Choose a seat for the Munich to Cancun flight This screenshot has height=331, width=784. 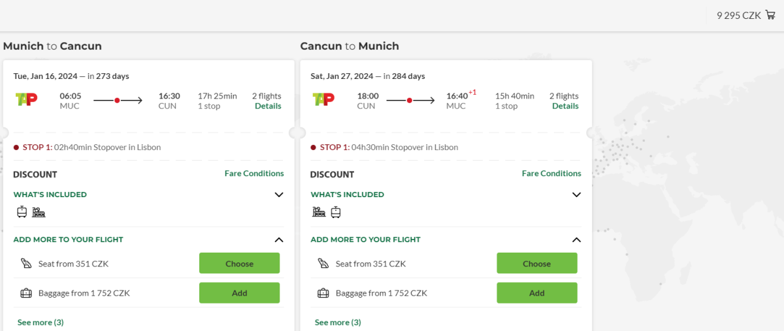coord(239,264)
